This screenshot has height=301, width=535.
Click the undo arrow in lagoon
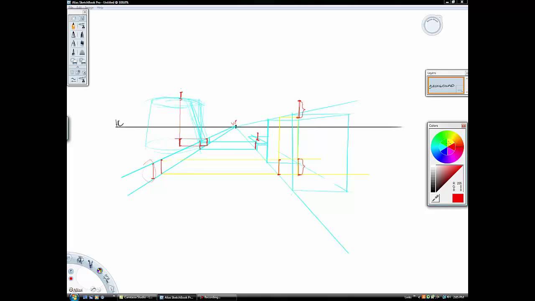click(93, 289)
